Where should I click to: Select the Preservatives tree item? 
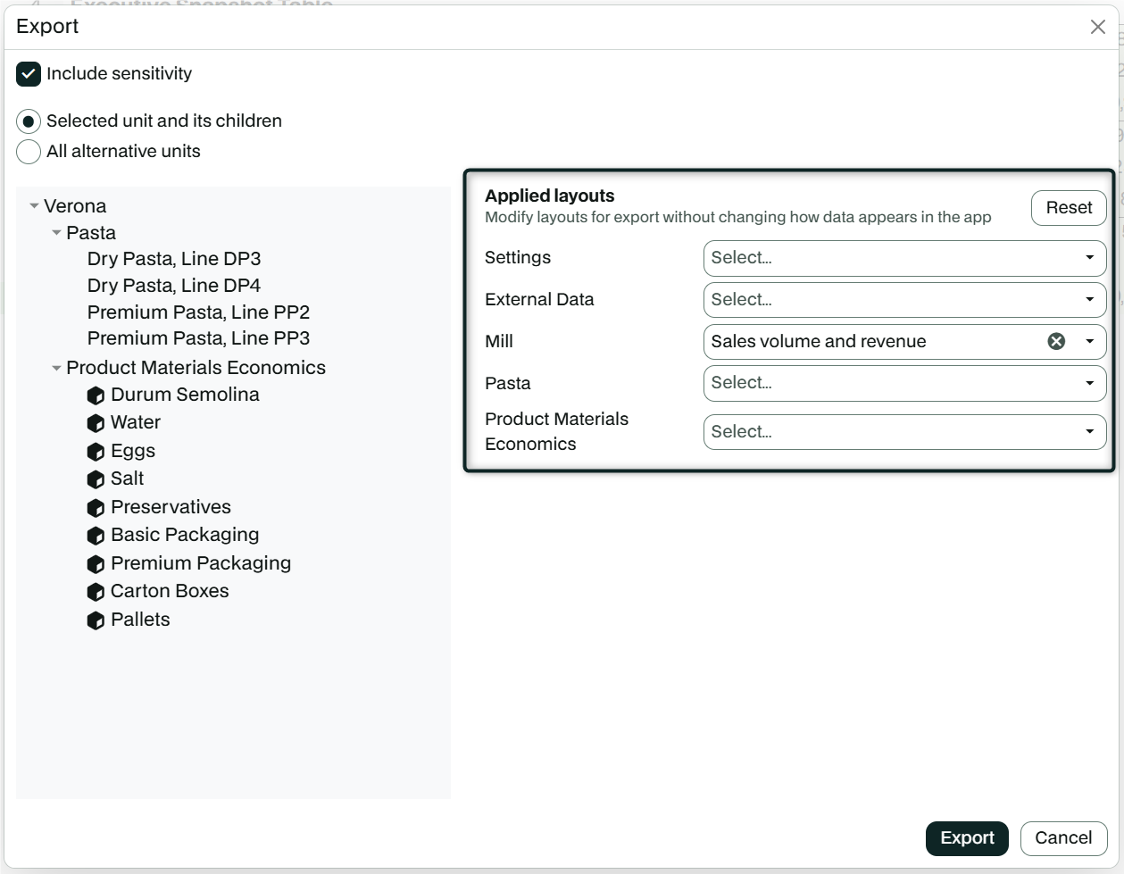coord(171,507)
